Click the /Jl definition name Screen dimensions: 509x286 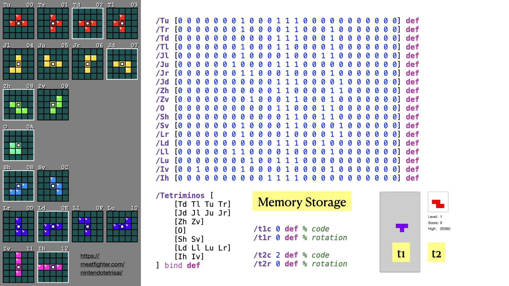point(162,56)
